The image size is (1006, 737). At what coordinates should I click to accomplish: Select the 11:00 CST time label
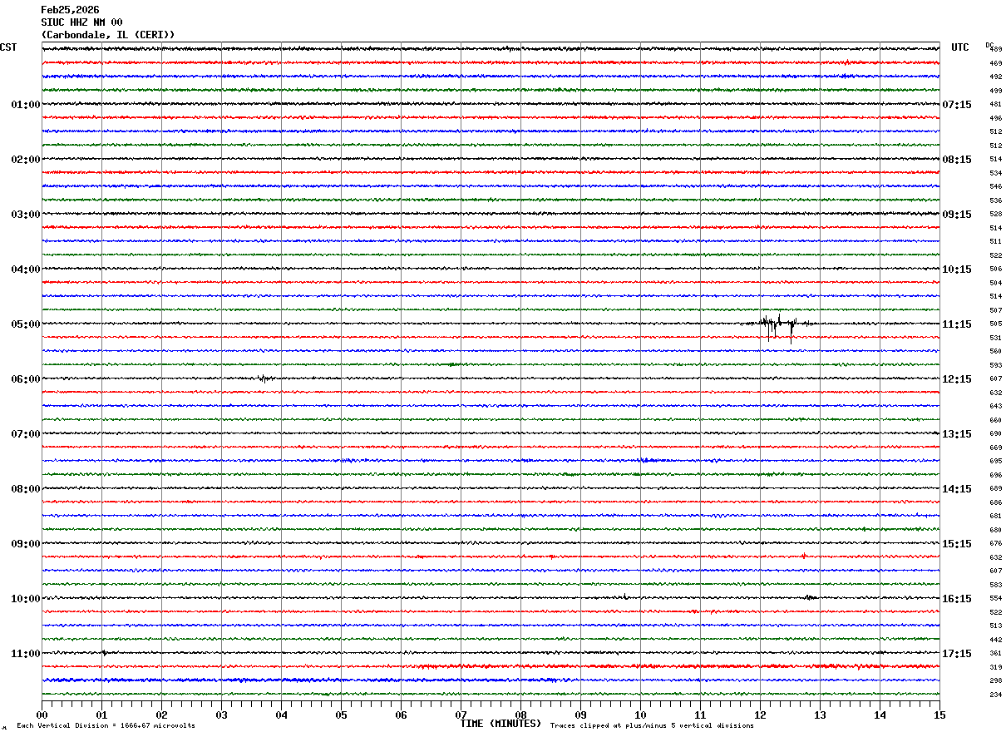tap(26, 654)
